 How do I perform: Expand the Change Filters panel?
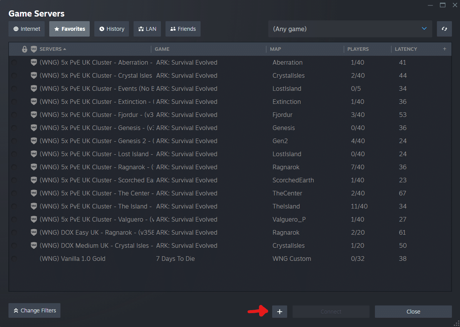(x=34, y=310)
